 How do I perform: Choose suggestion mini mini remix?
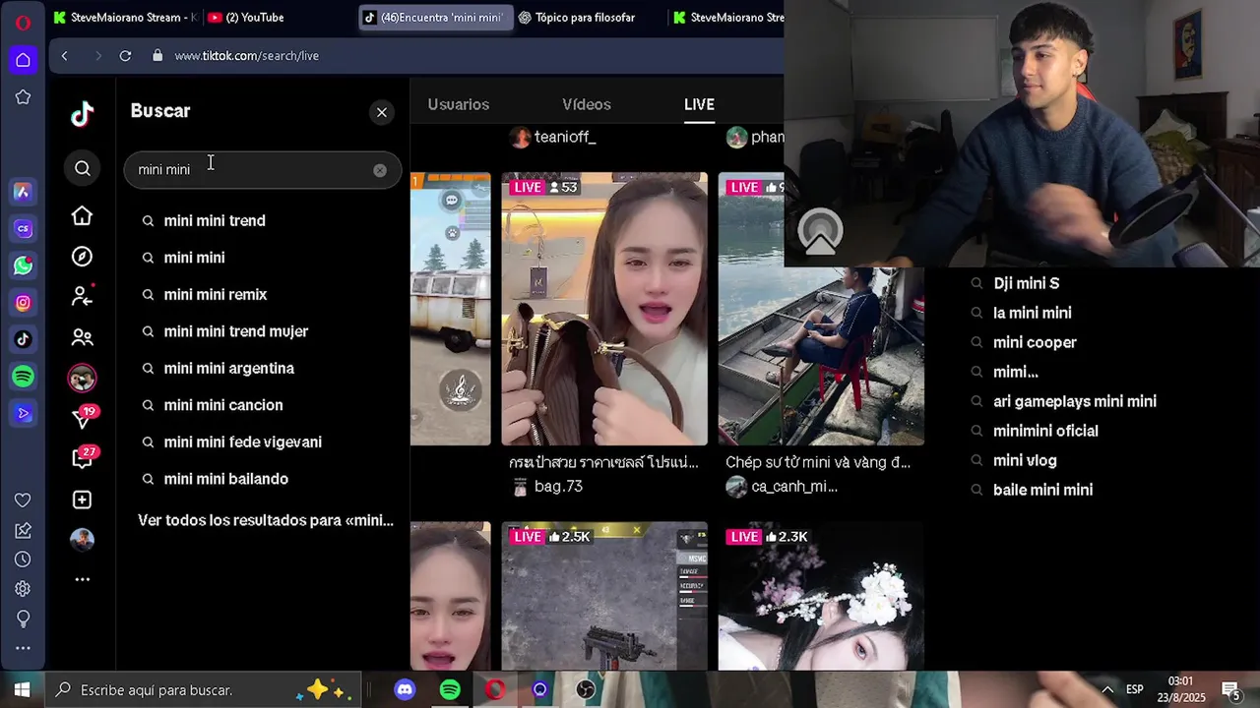click(x=216, y=294)
